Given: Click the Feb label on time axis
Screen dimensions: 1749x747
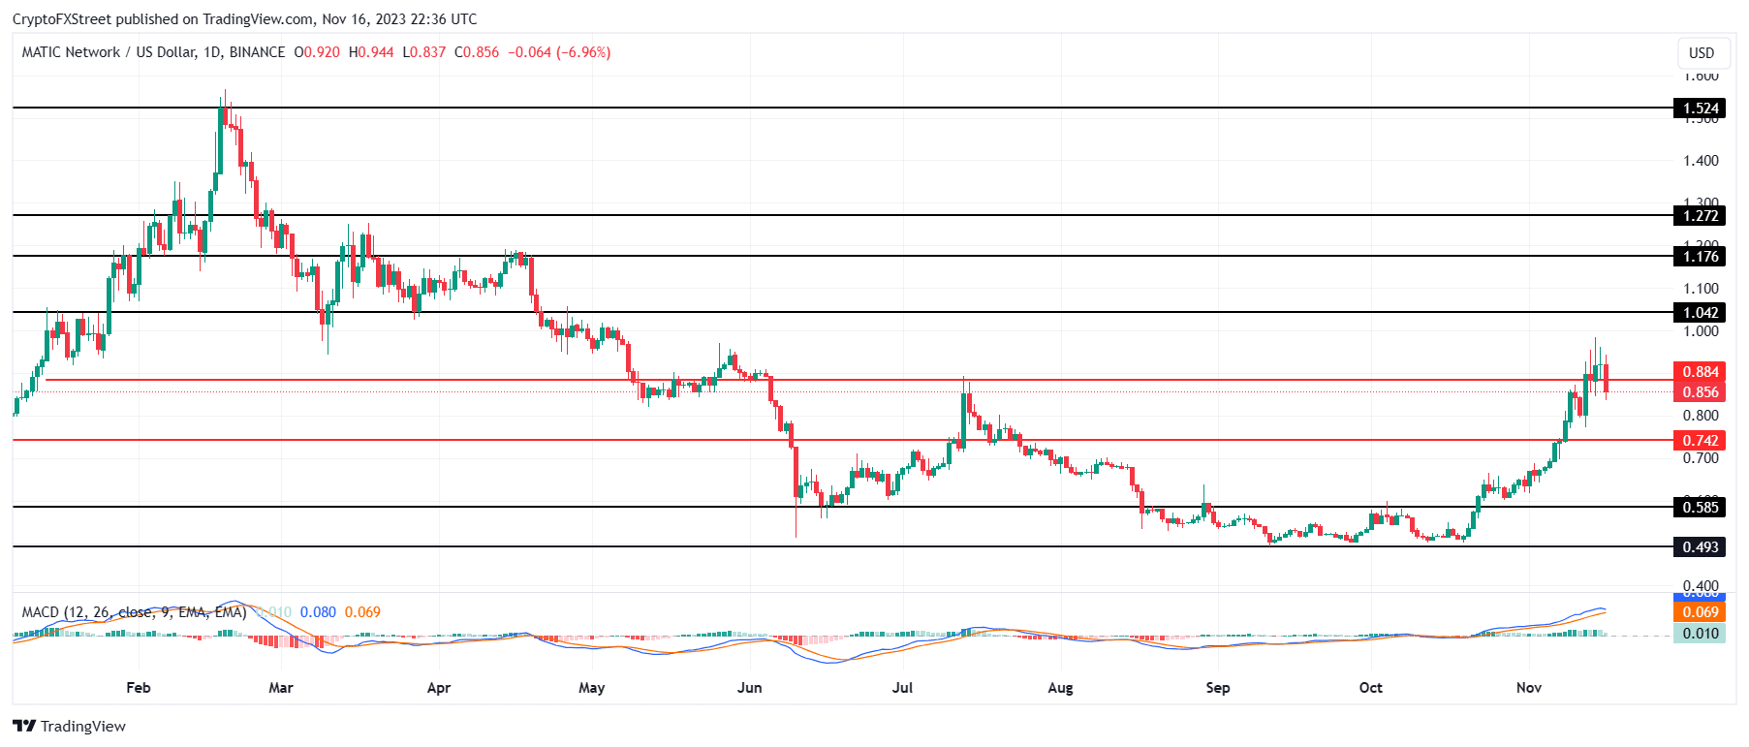Looking at the screenshot, I should coord(139,688).
